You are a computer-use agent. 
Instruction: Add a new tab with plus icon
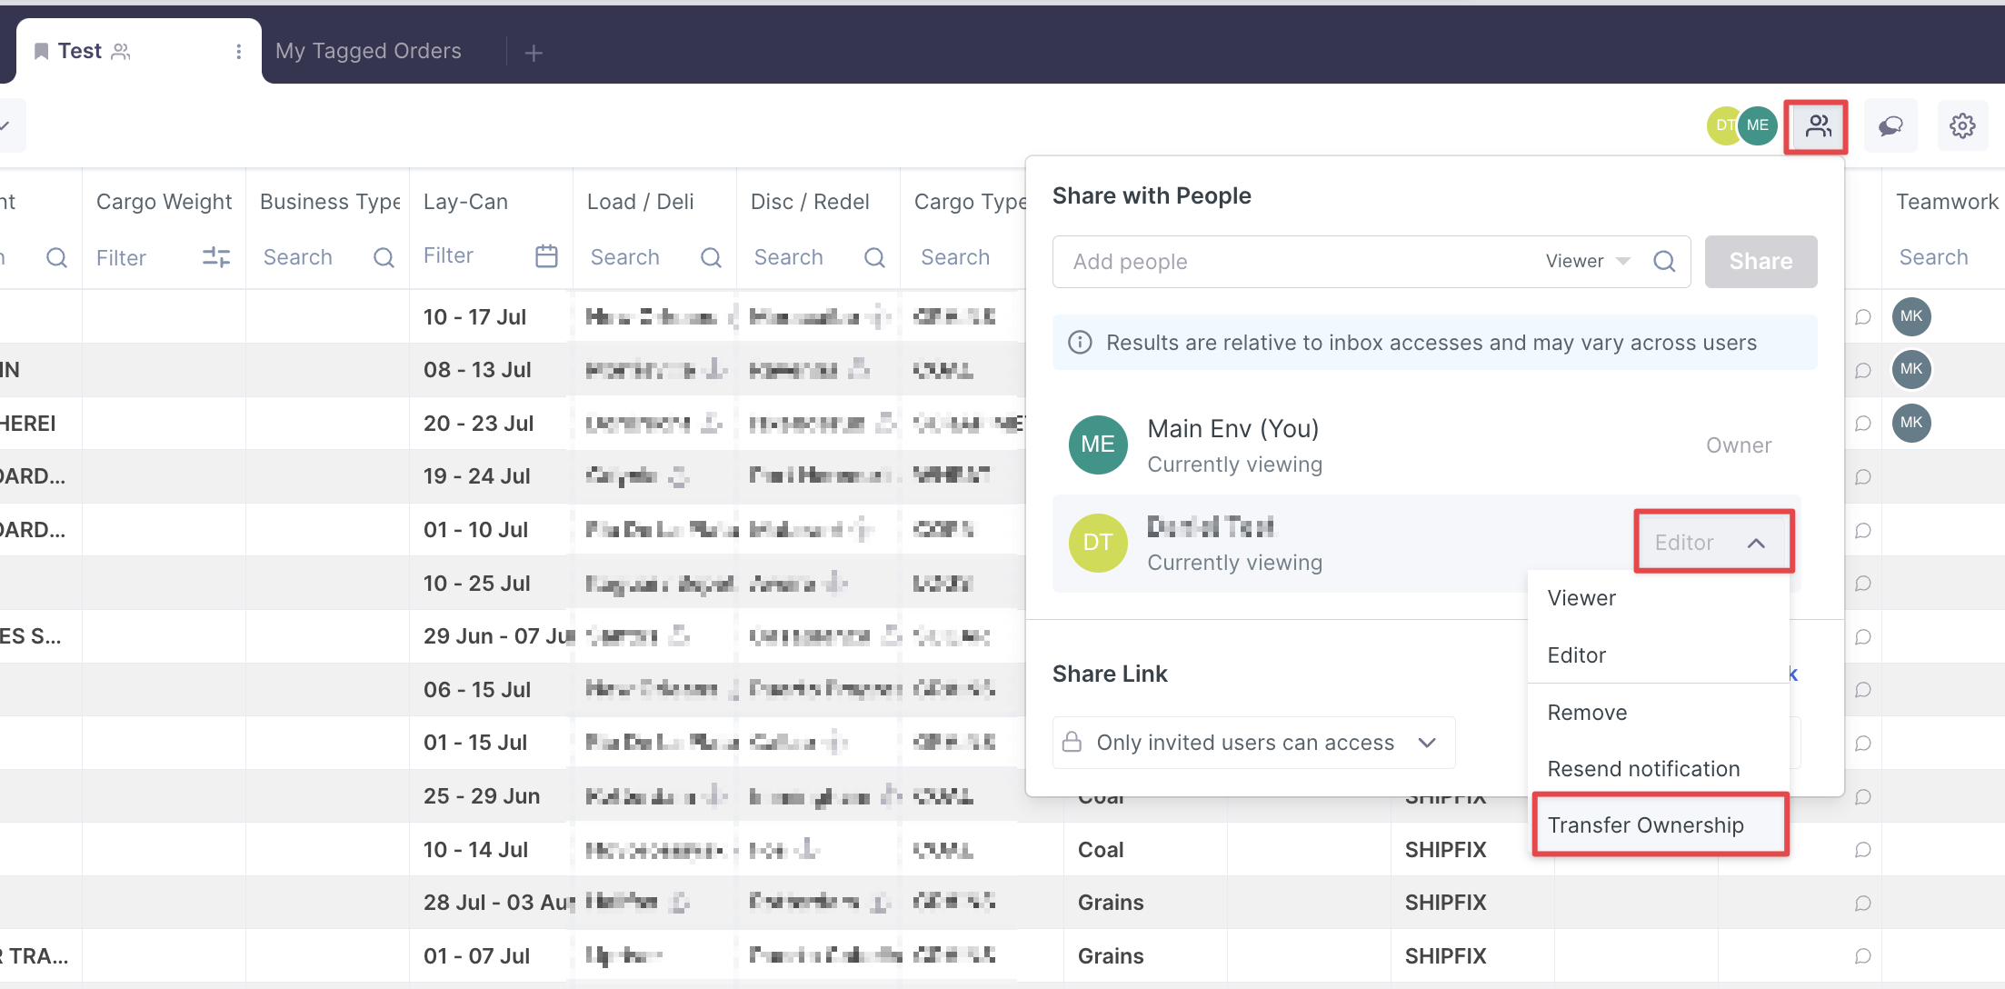point(534,54)
